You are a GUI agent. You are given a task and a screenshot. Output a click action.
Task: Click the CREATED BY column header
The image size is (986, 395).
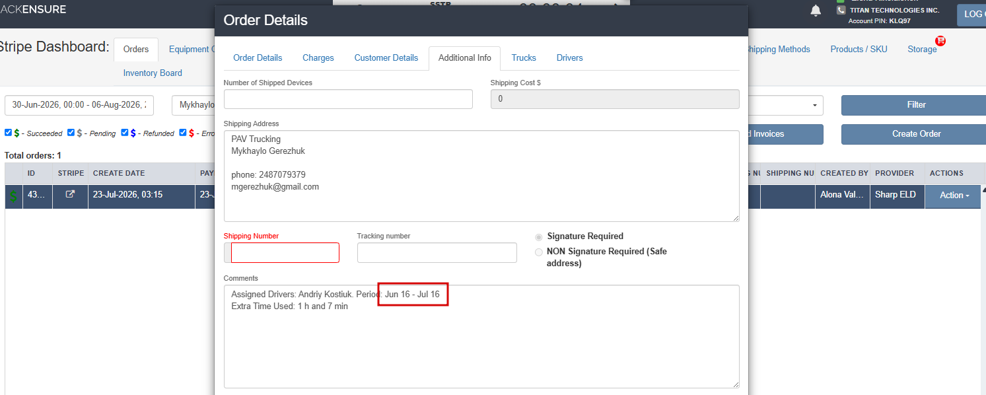click(843, 174)
